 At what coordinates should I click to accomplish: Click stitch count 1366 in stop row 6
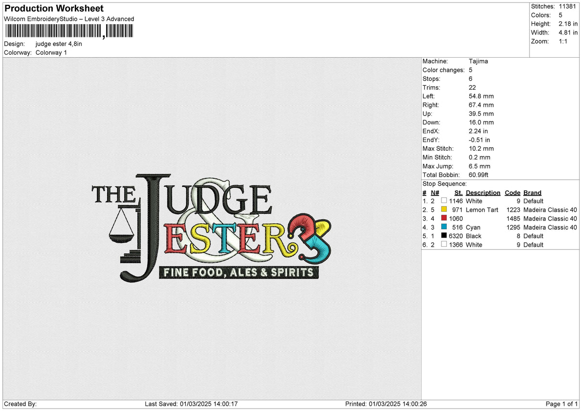[456, 244]
